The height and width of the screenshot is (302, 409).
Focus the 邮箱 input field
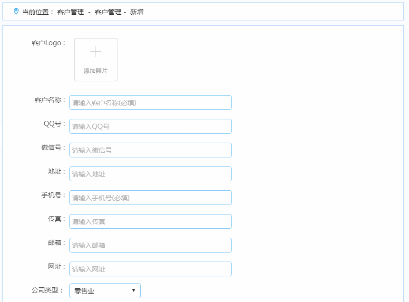[150, 245]
